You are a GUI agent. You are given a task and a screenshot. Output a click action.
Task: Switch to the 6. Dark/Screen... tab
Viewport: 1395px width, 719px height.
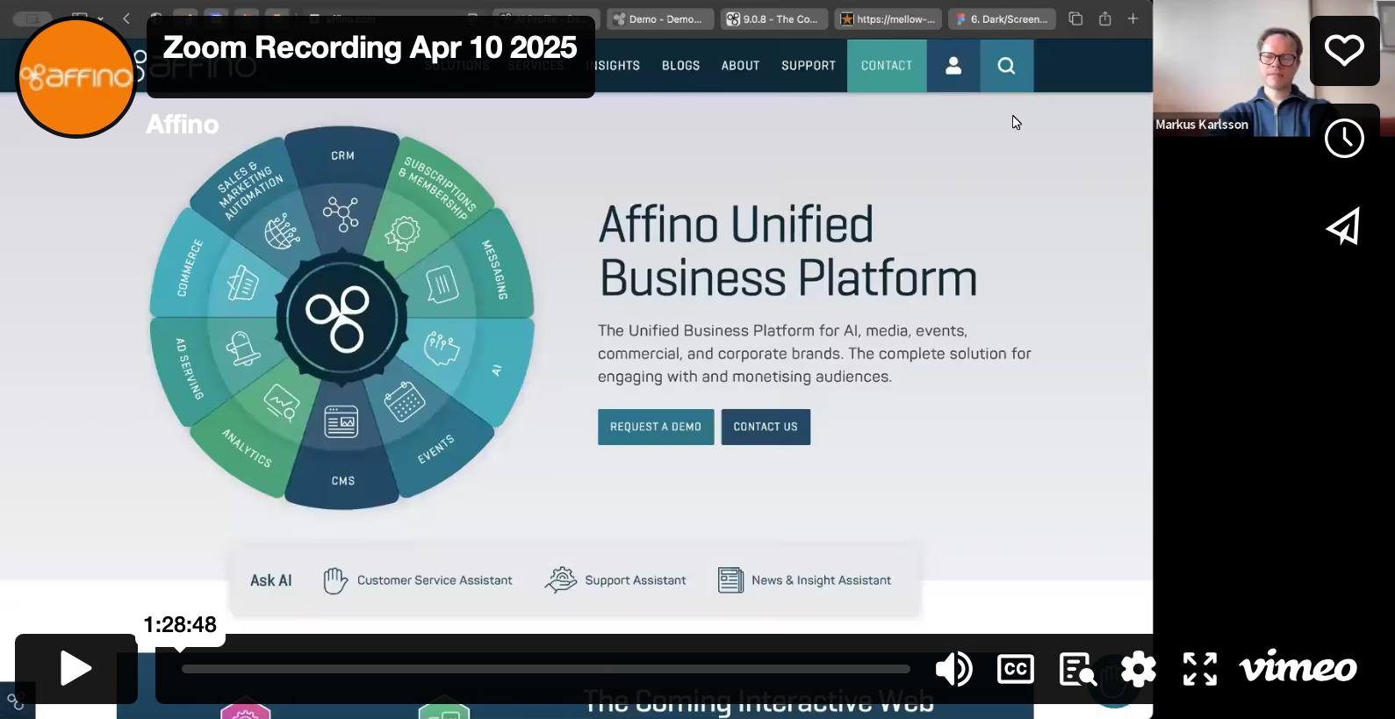(1002, 18)
